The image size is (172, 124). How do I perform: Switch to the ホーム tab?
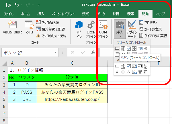coord(25,14)
